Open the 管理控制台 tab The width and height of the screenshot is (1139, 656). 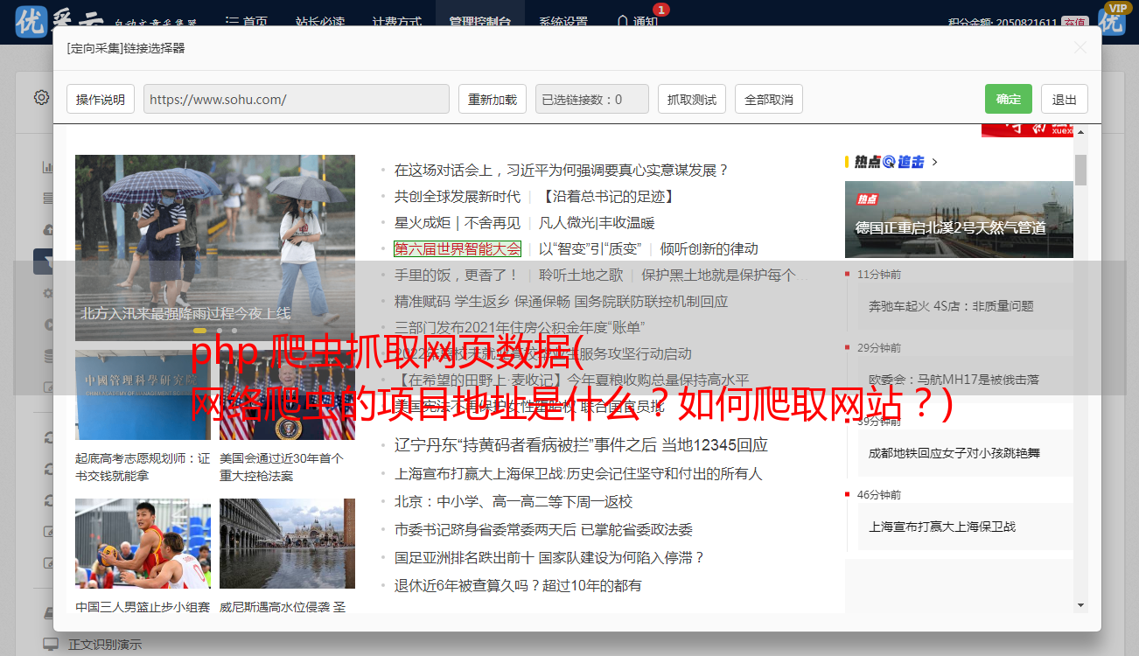(x=479, y=22)
